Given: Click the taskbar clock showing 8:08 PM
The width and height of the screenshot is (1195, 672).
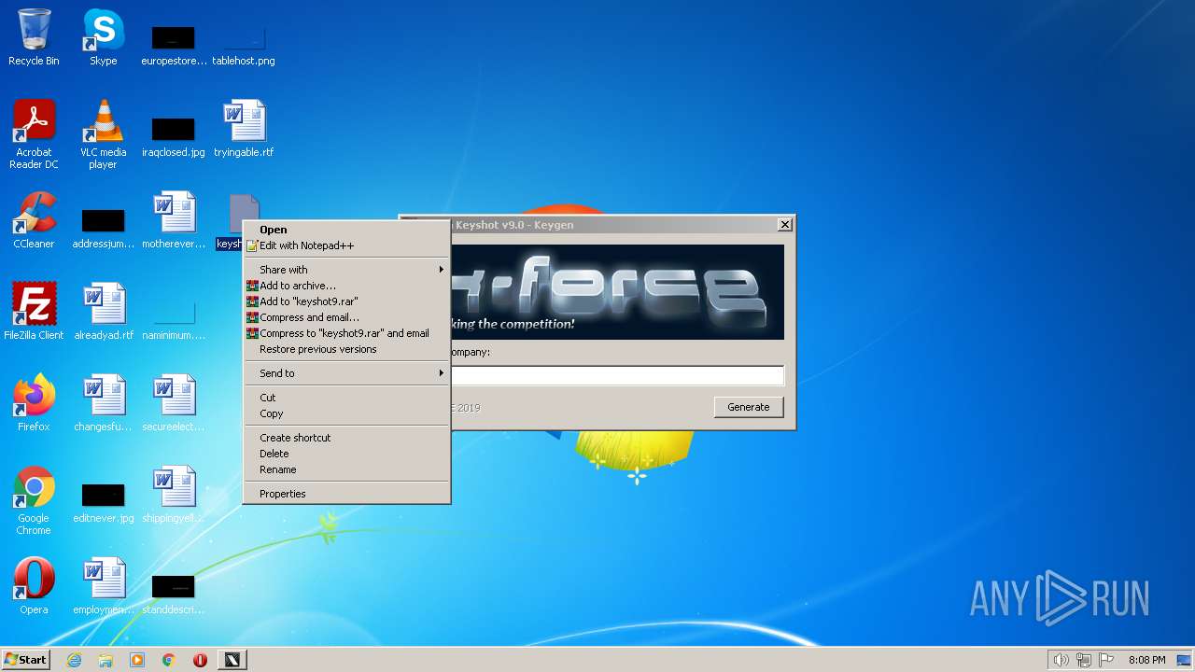Looking at the screenshot, I should 1146,660.
